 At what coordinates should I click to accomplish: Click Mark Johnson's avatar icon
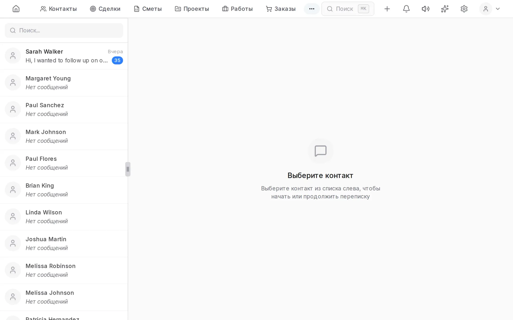coord(13,136)
